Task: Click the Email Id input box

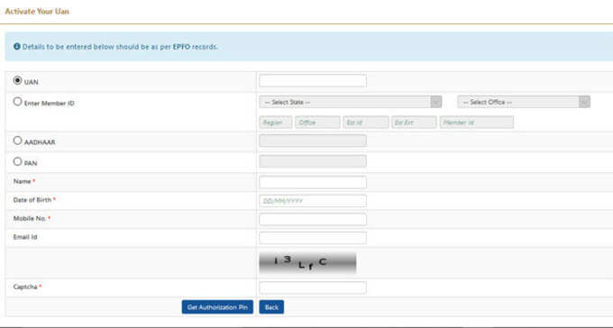Action: [x=313, y=238]
